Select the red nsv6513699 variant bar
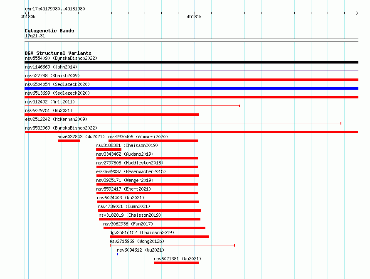The image size is (370, 279). [191, 97]
